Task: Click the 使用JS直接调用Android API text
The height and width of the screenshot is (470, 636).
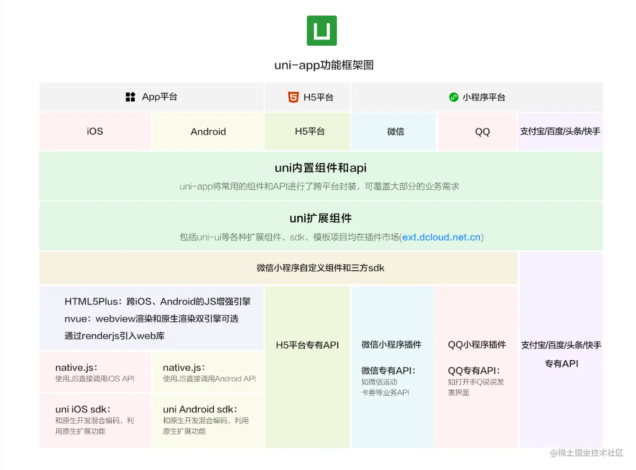Action: (209, 379)
